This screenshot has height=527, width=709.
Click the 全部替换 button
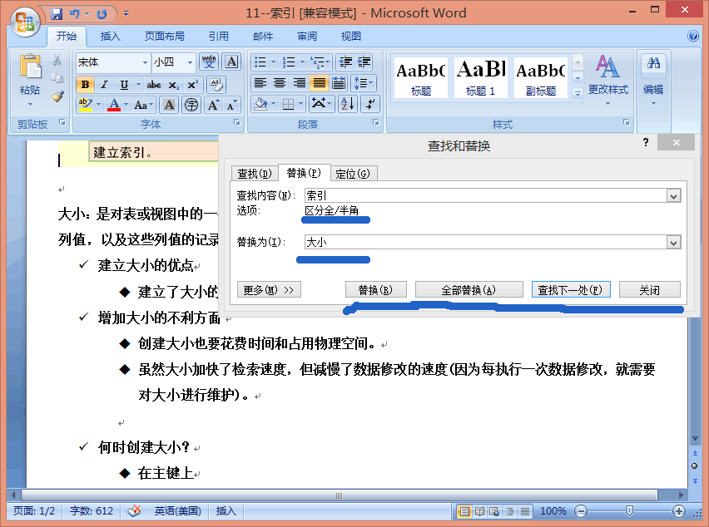click(468, 290)
